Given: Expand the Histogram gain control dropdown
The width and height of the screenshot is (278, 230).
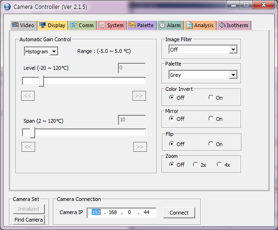Looking at the screenshot, I should click(x=54, y=52).
